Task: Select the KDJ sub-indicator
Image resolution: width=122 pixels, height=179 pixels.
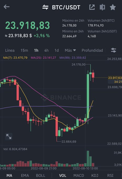Action: coord(95,176)
